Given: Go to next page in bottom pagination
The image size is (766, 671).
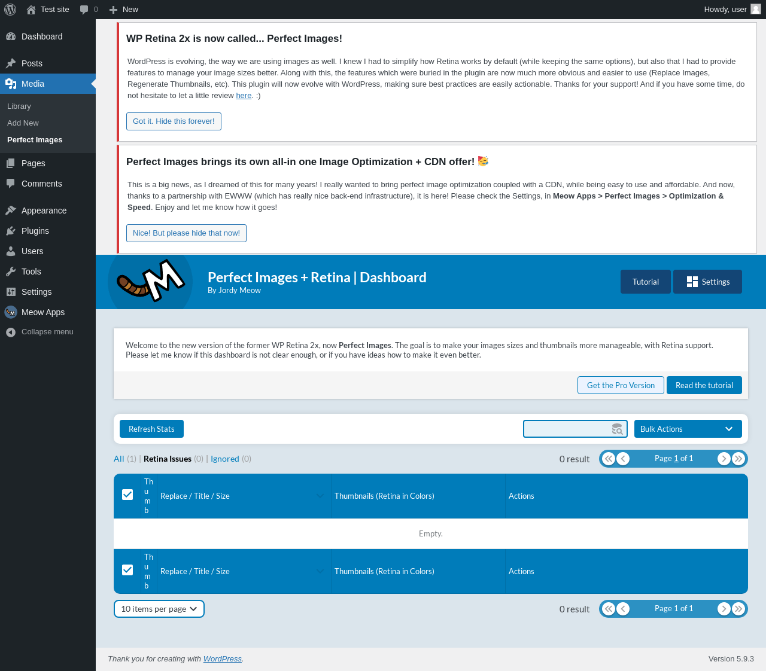Looking at the screenshot, I should pyautogui.click(x=724, y=609).
